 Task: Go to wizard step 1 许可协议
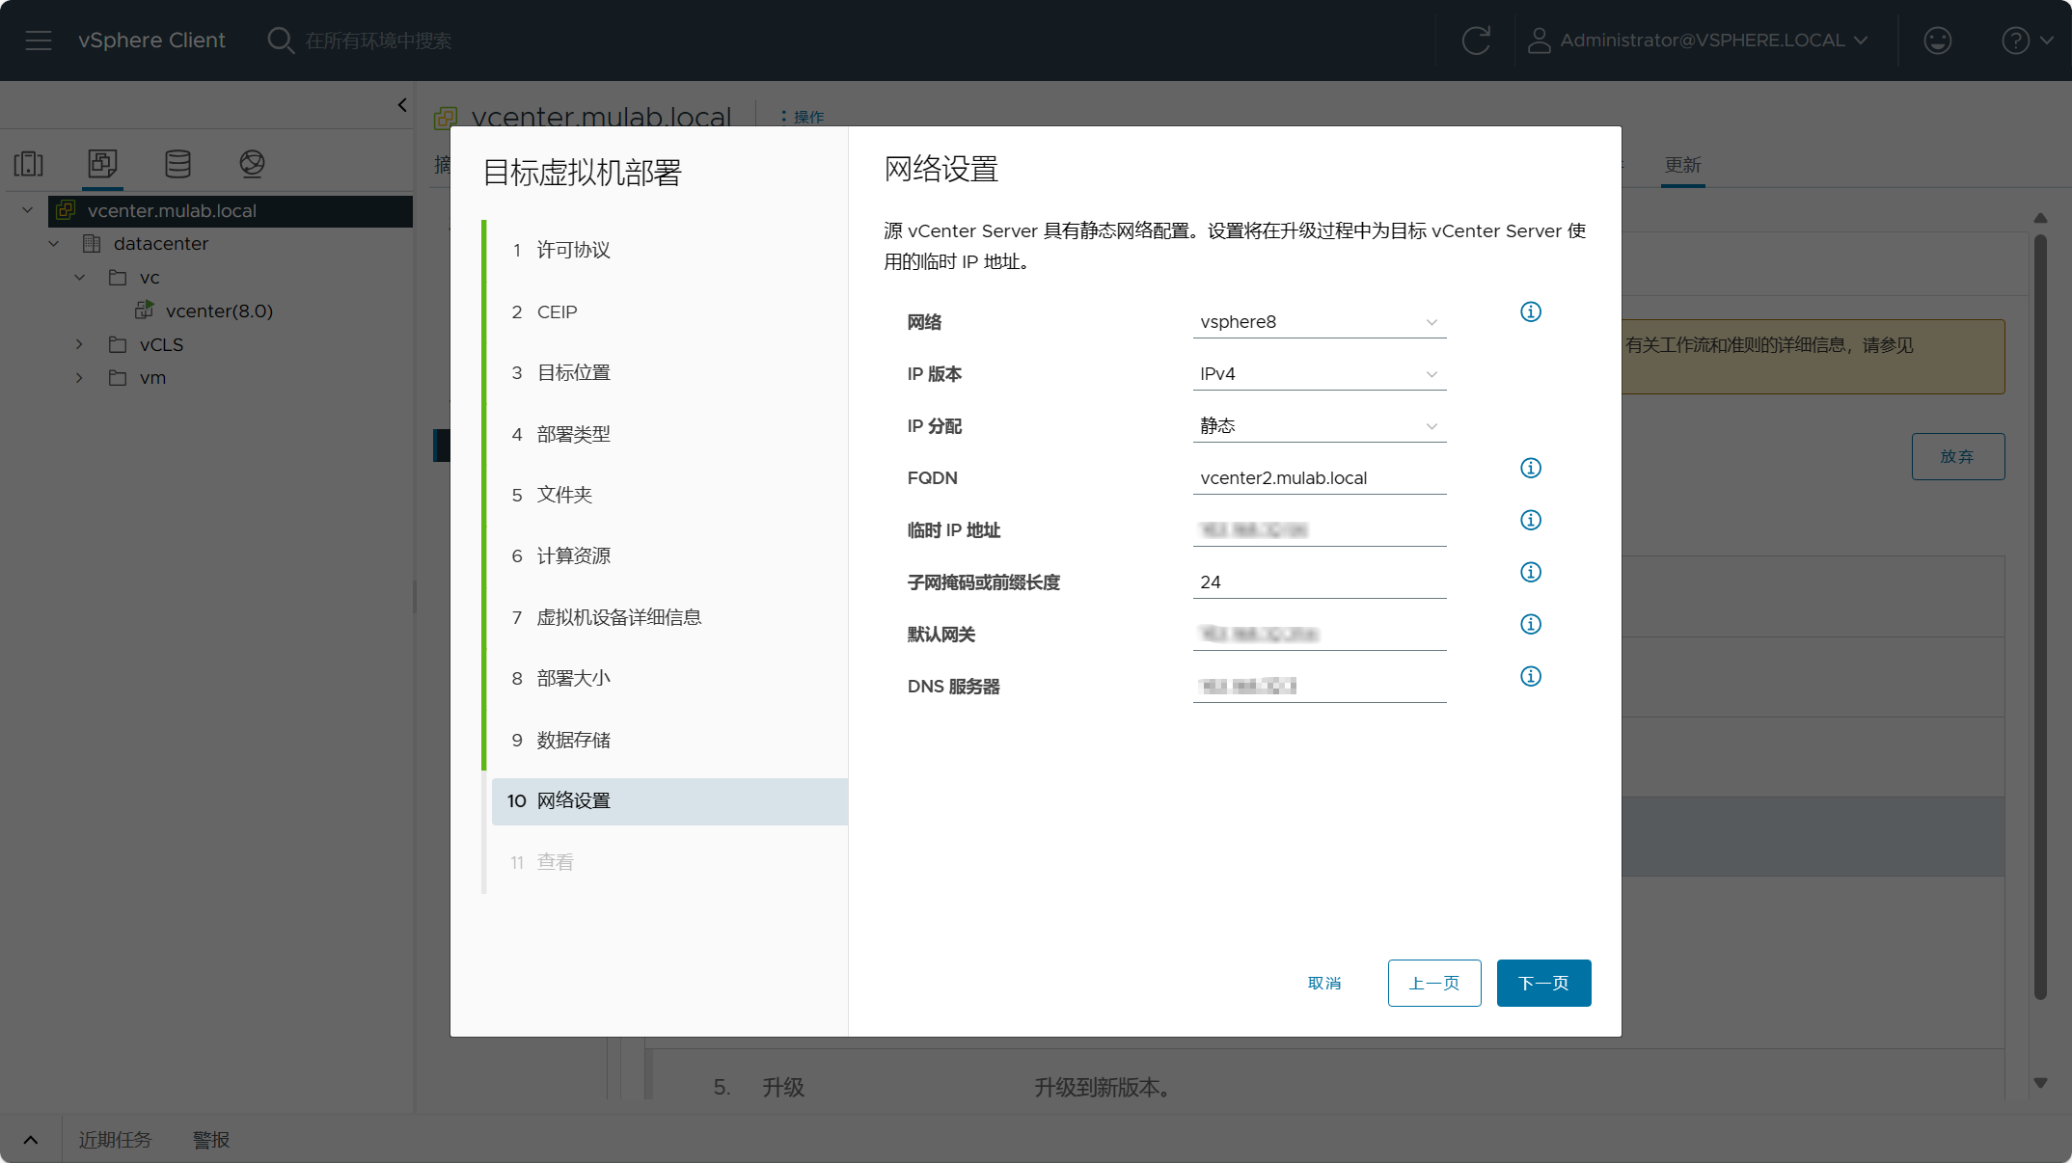coord(669,251)
